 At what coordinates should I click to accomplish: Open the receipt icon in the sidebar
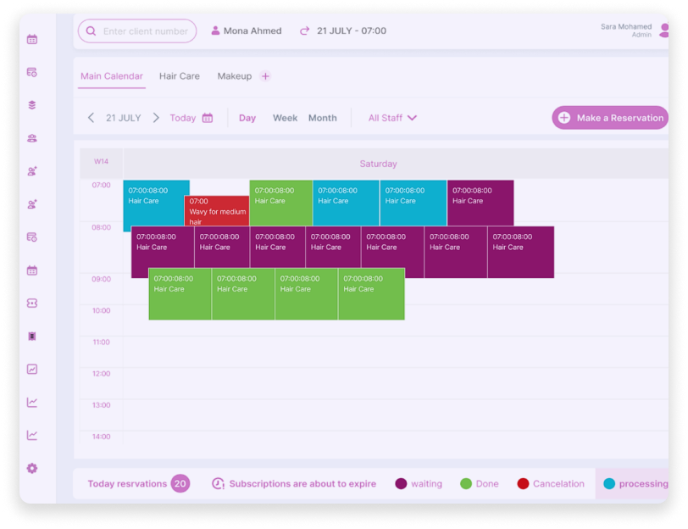click(32, 336)
